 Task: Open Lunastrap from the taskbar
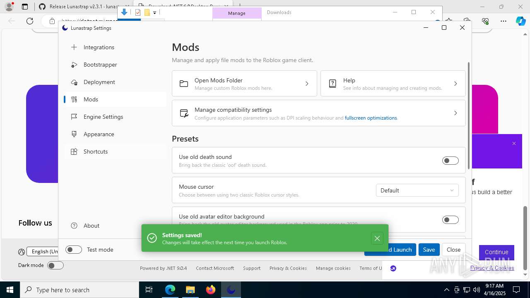click(x=231, y=290)
